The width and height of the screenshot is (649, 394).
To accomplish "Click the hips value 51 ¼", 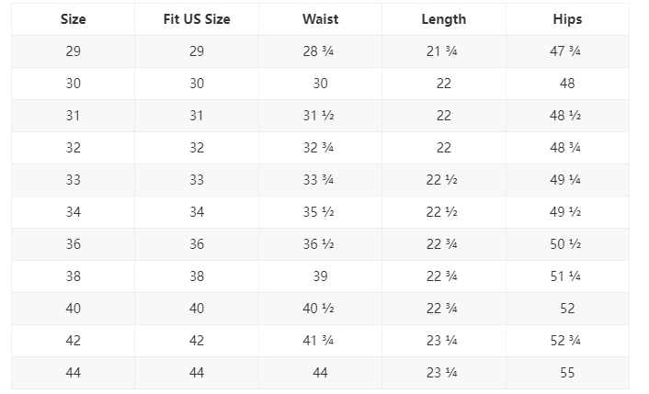I will pyautogui.click(x=567, y=276).
